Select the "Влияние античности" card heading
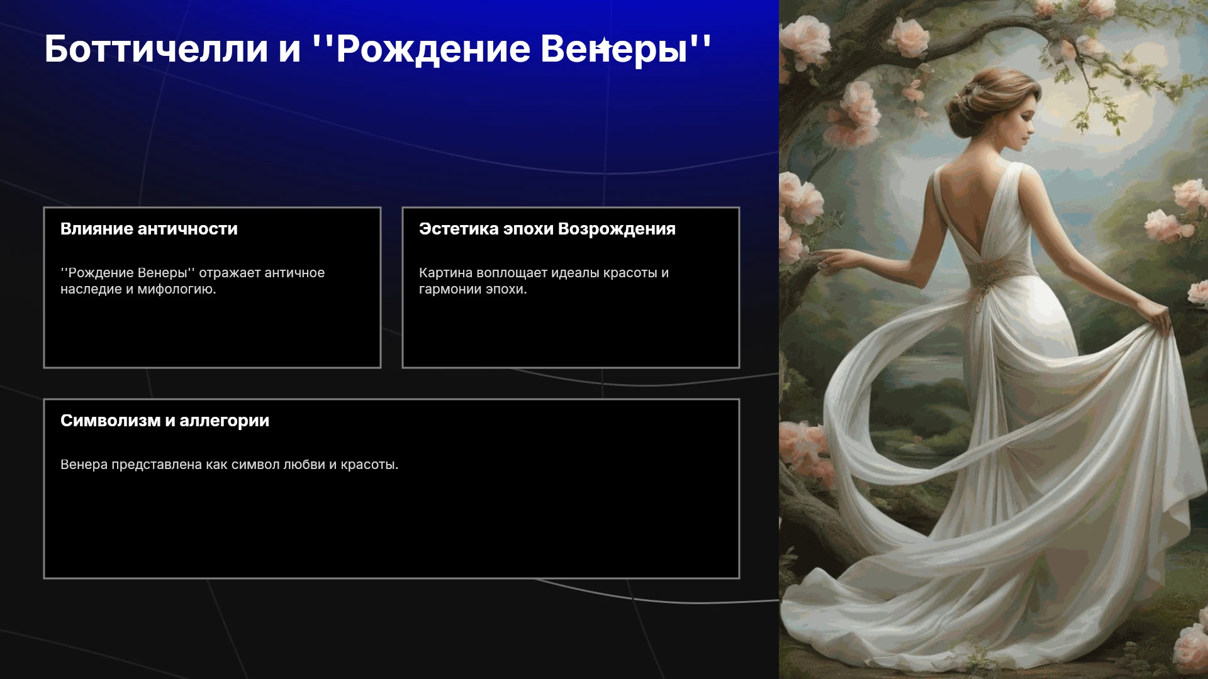This screenshot has height=679, width=1208. click(x=149, y=229)
